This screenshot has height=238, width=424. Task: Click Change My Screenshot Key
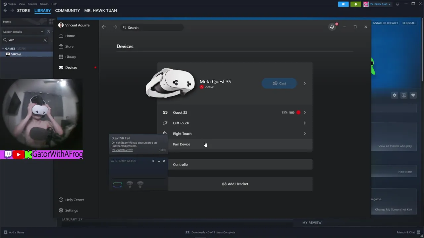pyautogui.click(x=394, y=209)
